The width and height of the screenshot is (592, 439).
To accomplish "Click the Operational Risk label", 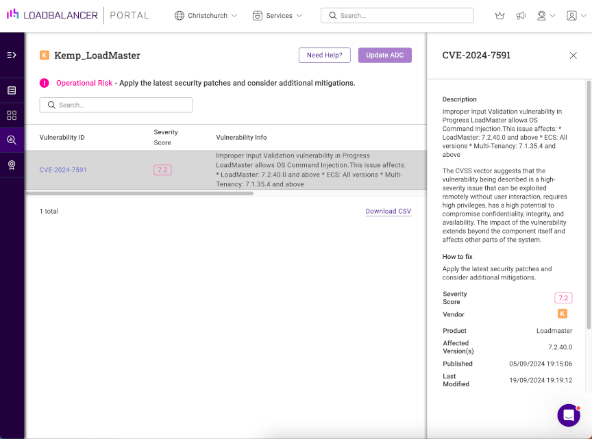I will tap(84, 83).
